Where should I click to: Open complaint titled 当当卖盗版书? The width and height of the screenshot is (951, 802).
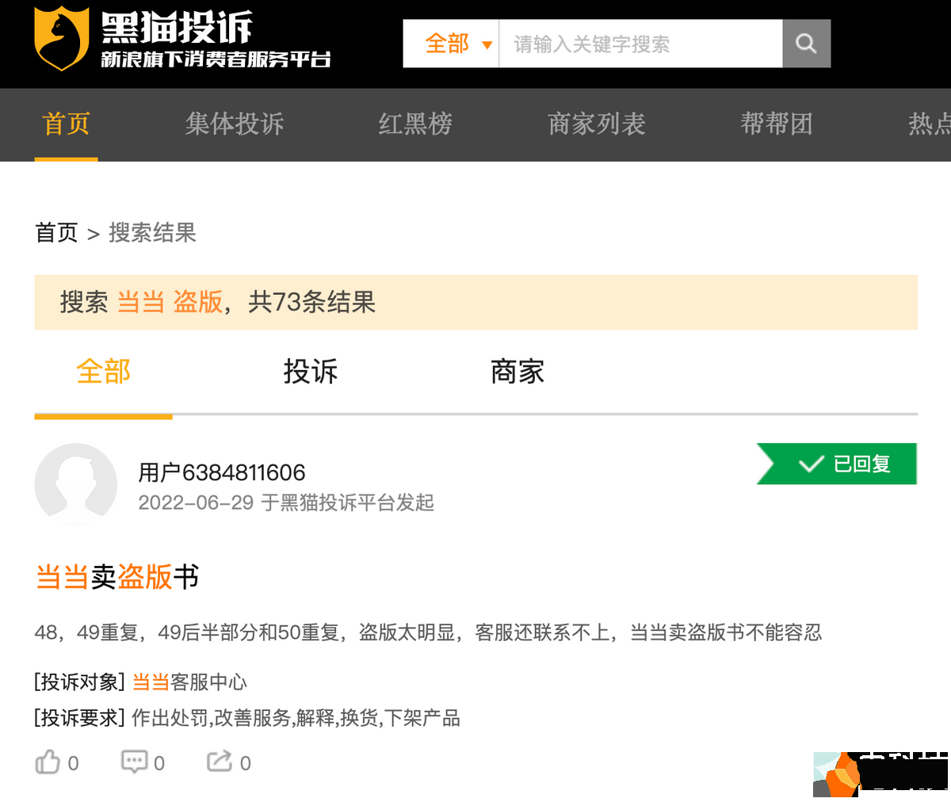click(x=117, y=577)
